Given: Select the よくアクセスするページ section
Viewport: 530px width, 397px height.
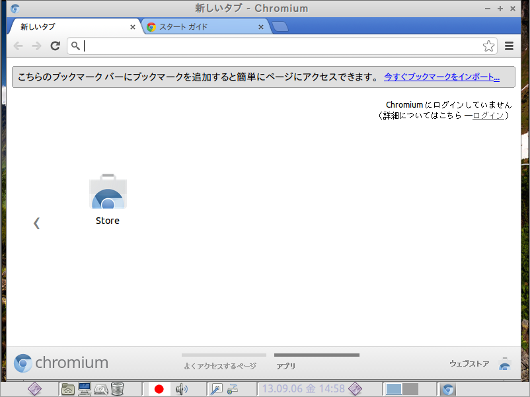Looking at the screenshot, I should point(220,366).
